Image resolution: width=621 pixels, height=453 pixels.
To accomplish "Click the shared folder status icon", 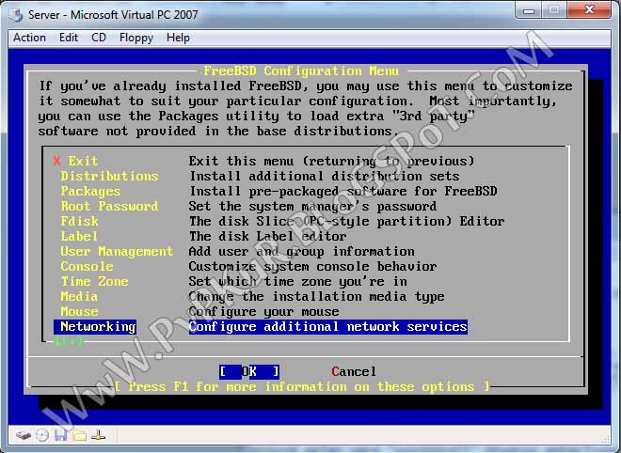I will pyautogui.click(x=80, y=435).
